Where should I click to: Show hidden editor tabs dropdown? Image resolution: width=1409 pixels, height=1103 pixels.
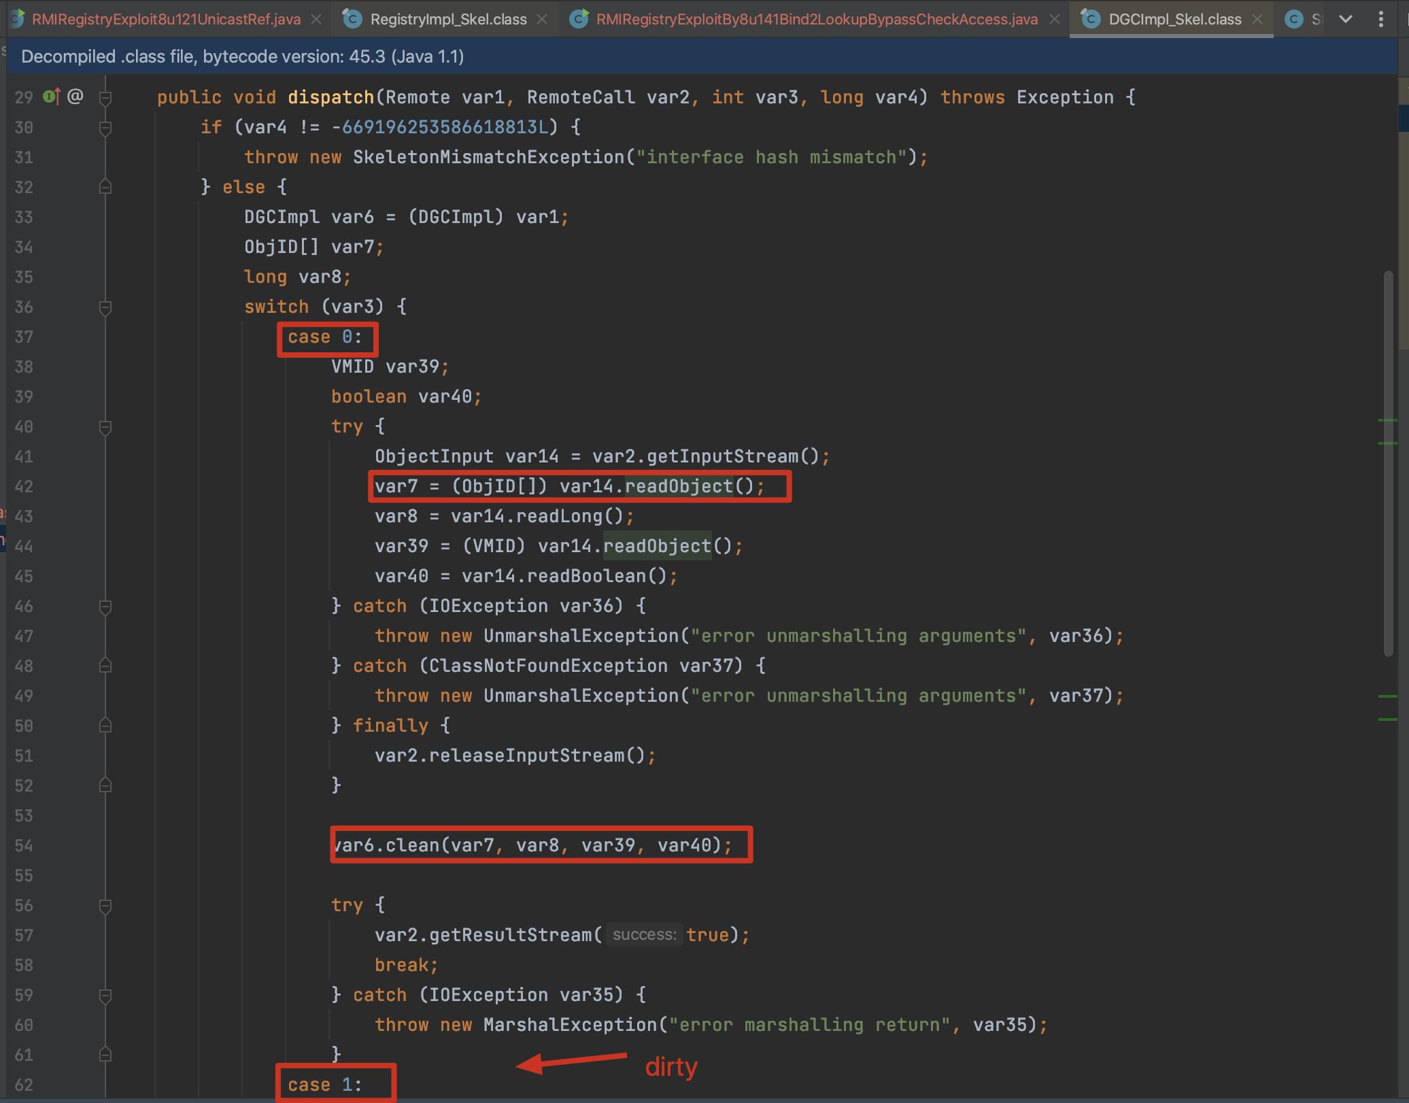(1346, 19)
